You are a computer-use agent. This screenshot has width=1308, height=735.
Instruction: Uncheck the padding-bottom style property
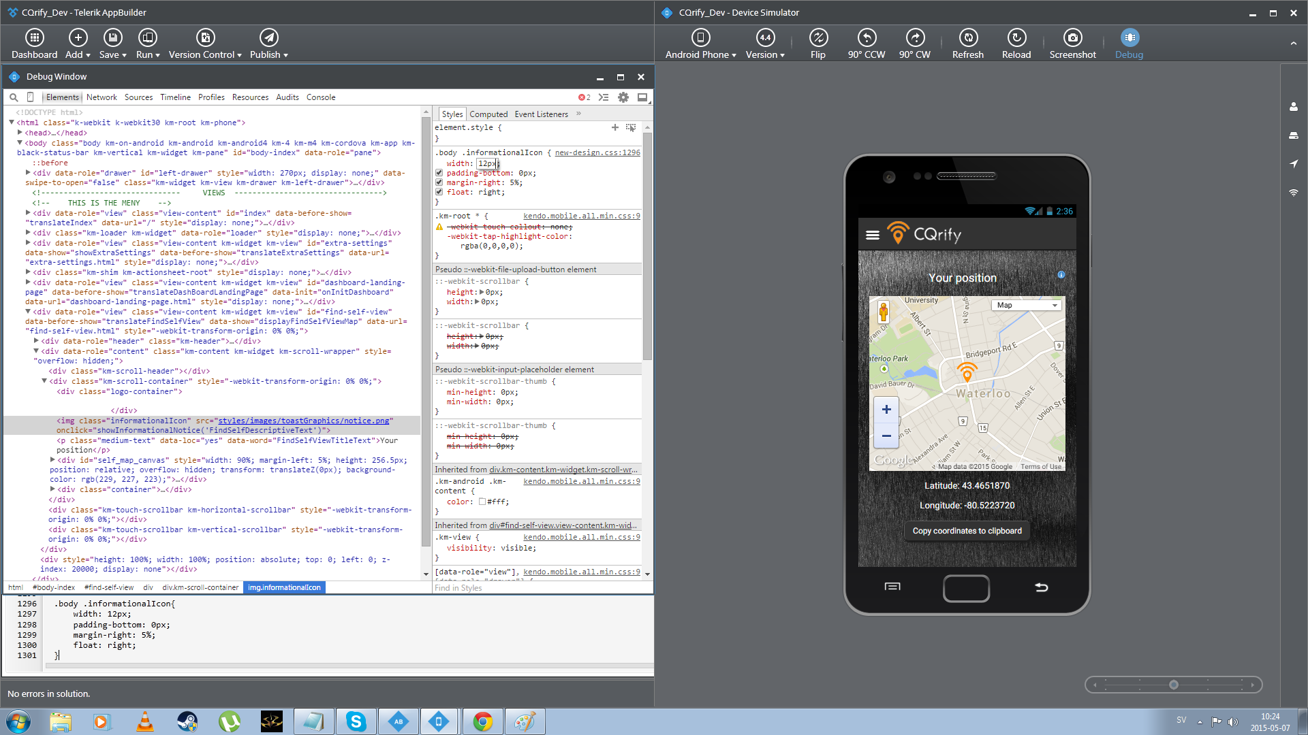coord(439,173)
